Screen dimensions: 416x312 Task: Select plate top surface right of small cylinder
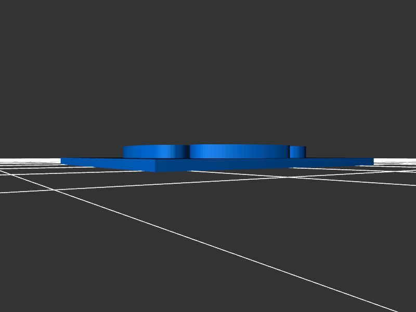338,158
